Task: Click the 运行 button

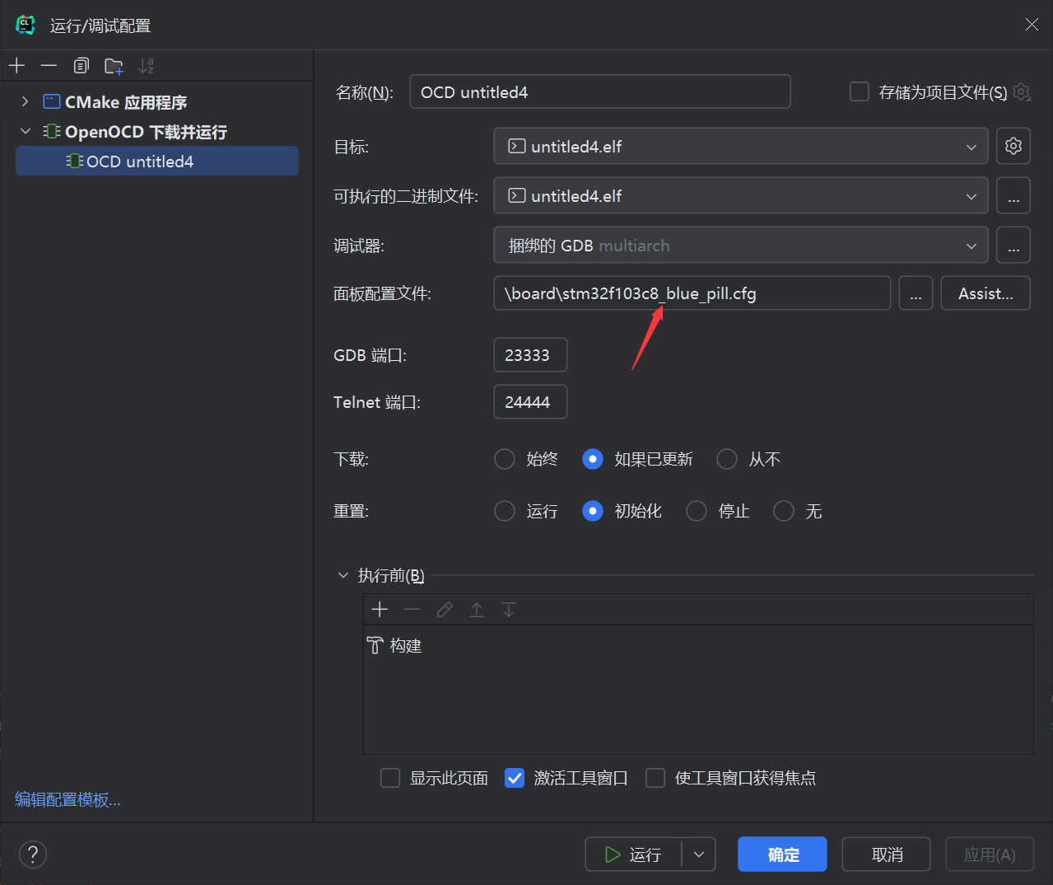Action: click(634, 855)
